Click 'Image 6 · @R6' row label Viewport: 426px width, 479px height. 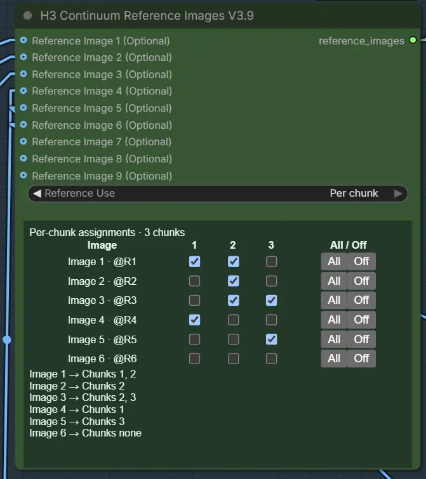tap(102, 358)
